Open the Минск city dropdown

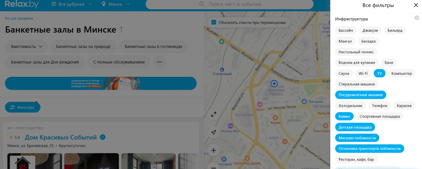(x=115, y=4)
